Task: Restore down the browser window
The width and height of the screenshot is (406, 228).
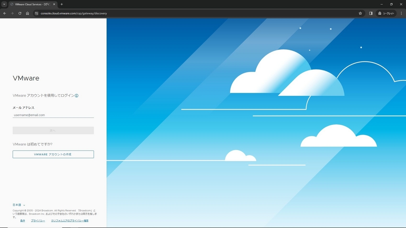Action: (x=391, y=4)
